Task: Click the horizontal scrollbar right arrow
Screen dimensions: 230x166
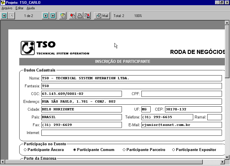Action: 222,162
